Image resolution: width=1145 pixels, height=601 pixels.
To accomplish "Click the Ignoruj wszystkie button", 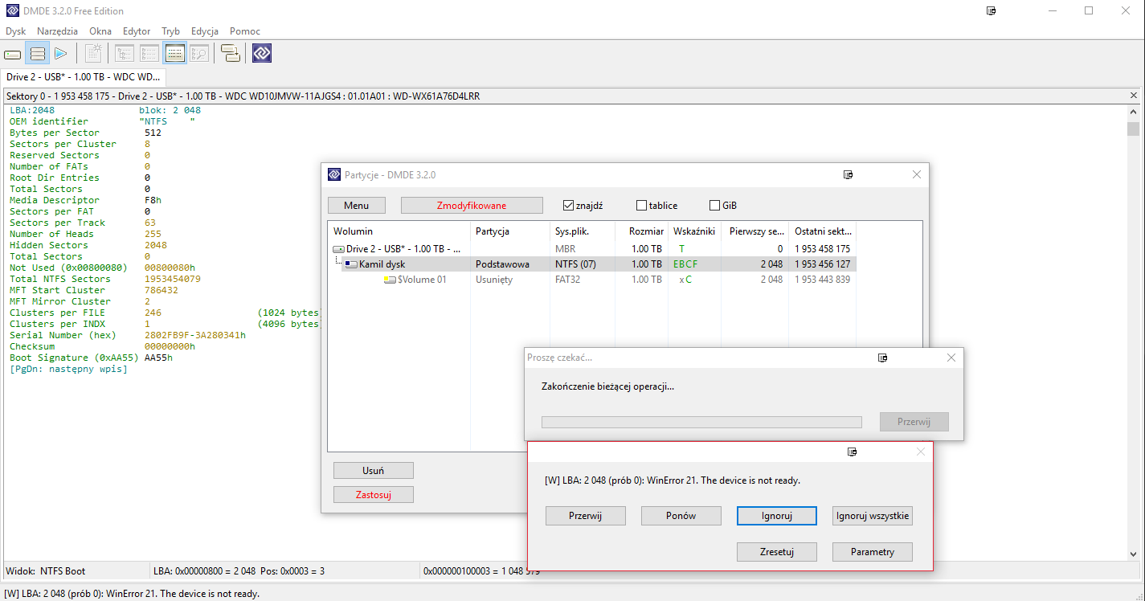I will [x=873, y=516].
